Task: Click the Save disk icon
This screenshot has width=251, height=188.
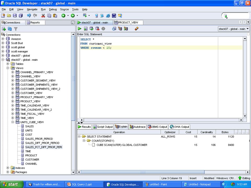Action: [15, 15]
